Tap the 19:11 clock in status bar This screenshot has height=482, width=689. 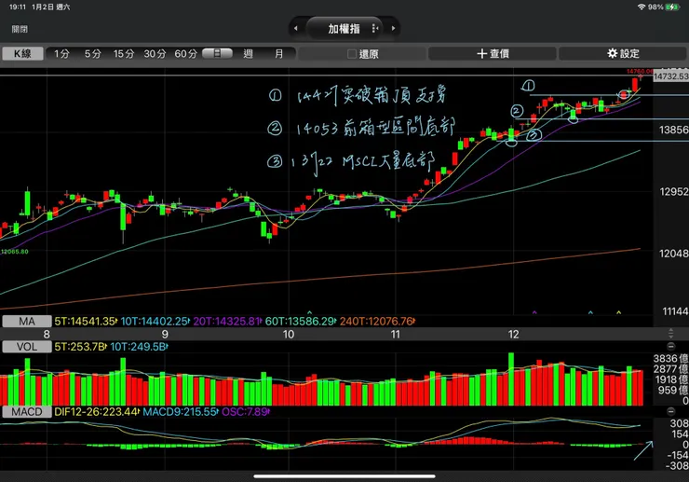coord(18,7)
